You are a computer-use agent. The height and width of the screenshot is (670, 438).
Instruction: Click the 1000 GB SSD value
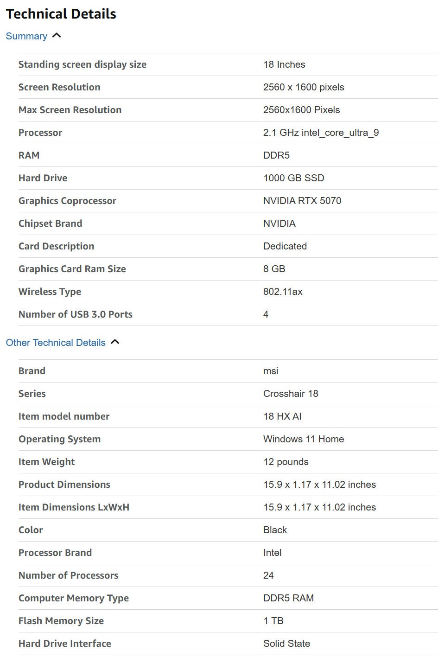click(x=293, y=178)
